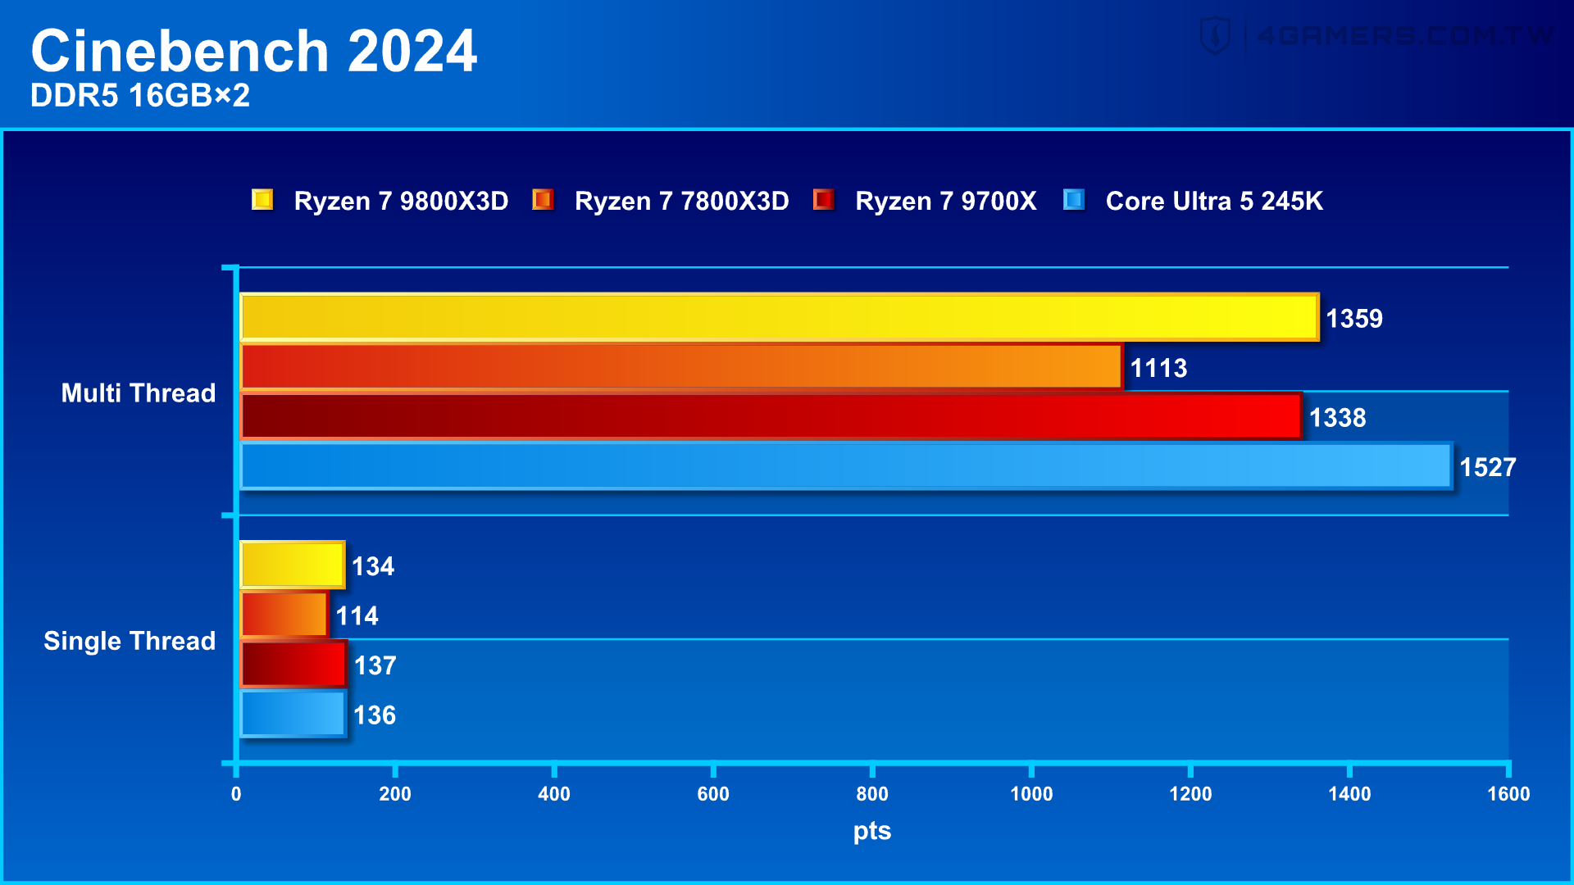The height and width of the screenshot is (885, 1574).
Task: Select the Ryzen 7 9700X legend label
Action: (x=946, y=202)
